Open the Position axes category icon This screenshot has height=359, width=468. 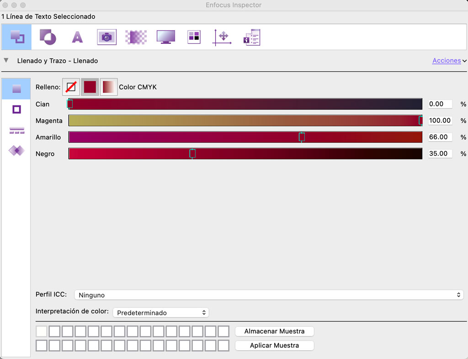[222, 37]
